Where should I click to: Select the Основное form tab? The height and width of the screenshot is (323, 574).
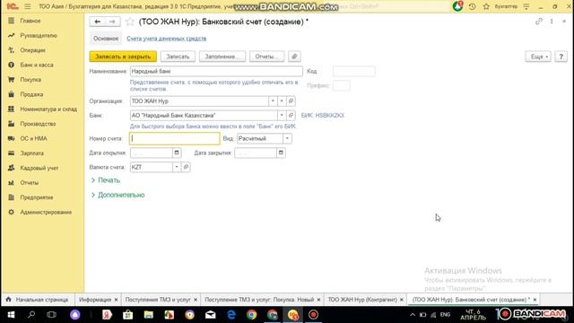[x=106, y=39]
